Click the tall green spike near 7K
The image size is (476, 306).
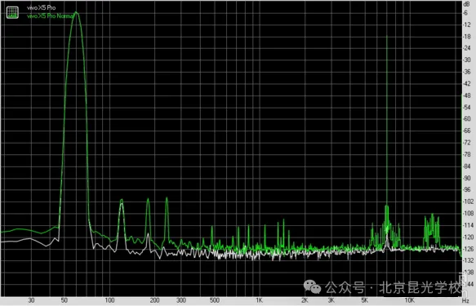click(x=387, y=122)
